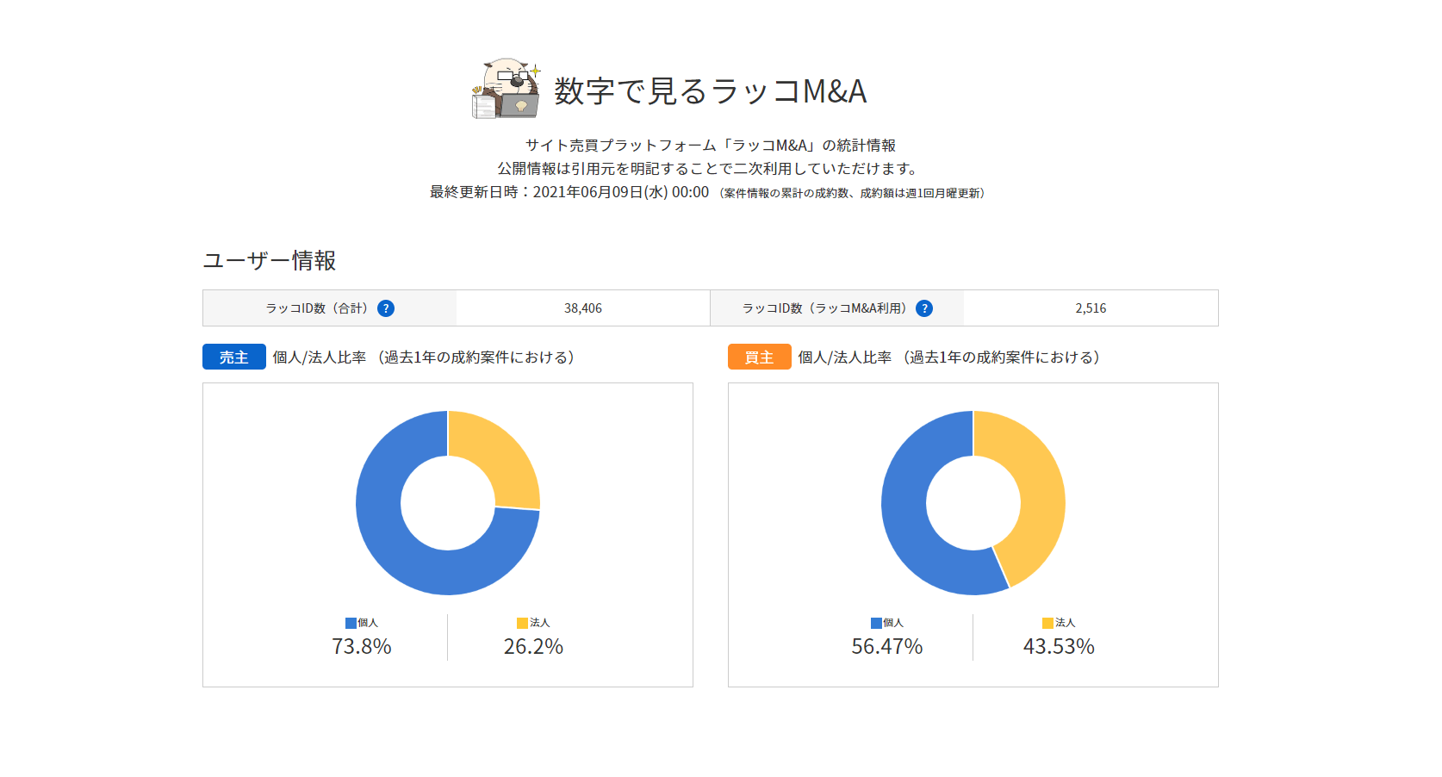Screen dimensions: 1442x777
Task: Click the blue 売主 badge
Action: pyautogui.click(x=233, y=357)
